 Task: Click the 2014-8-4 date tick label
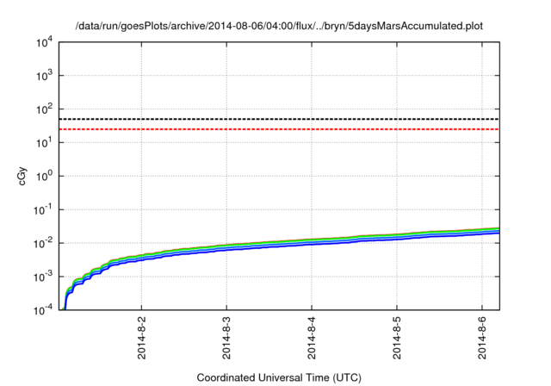coord(312,338)
